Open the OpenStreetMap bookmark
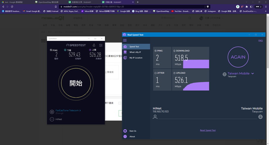The image size is (269, 145). pos(161,11)
